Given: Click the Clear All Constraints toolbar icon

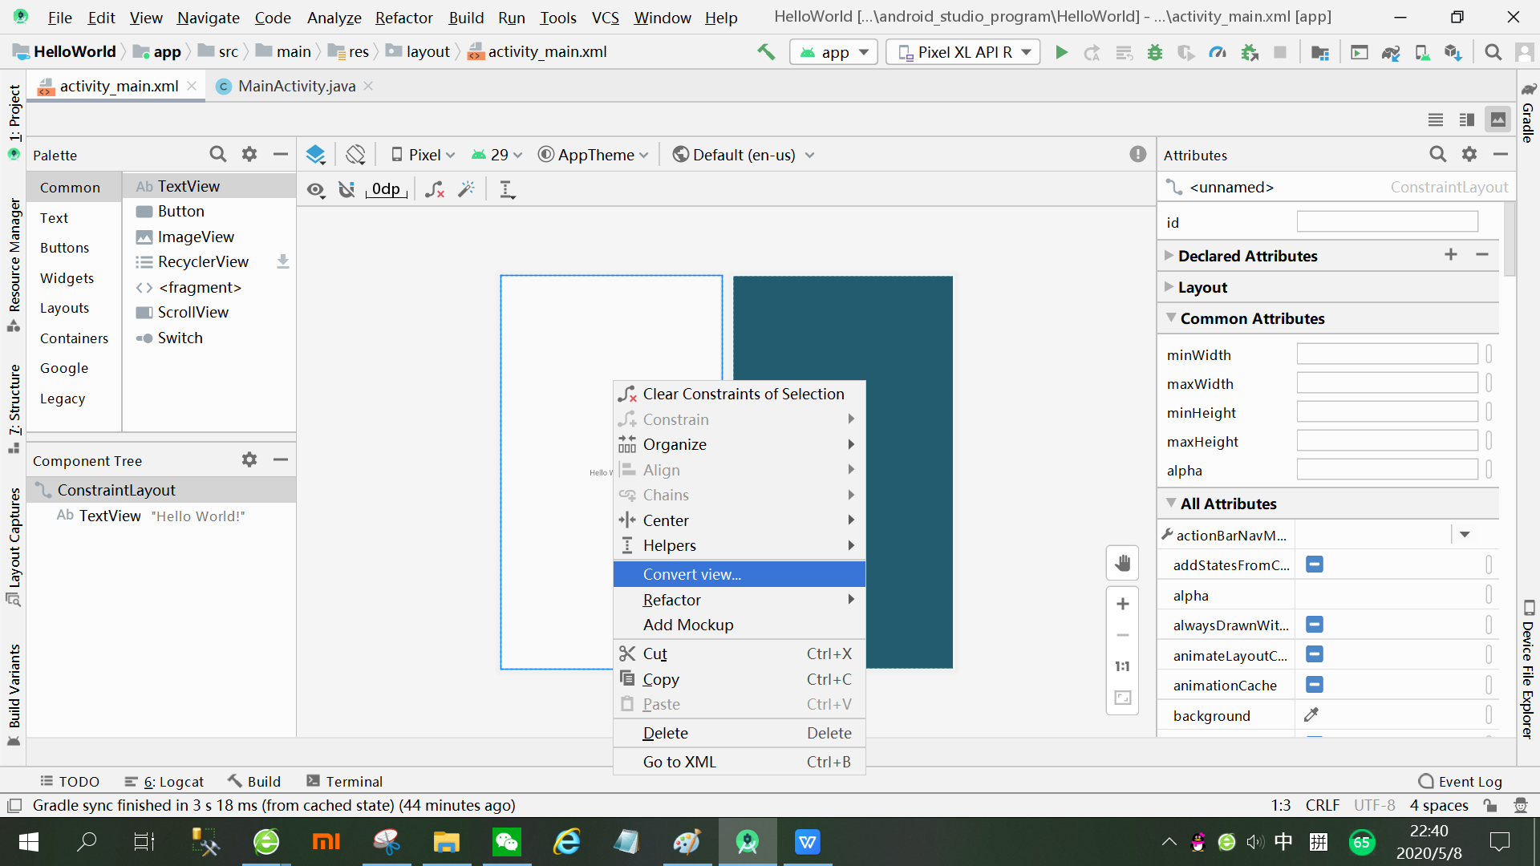Looking at the screenshot, I should pyautogui.click(x=434, y=189).
